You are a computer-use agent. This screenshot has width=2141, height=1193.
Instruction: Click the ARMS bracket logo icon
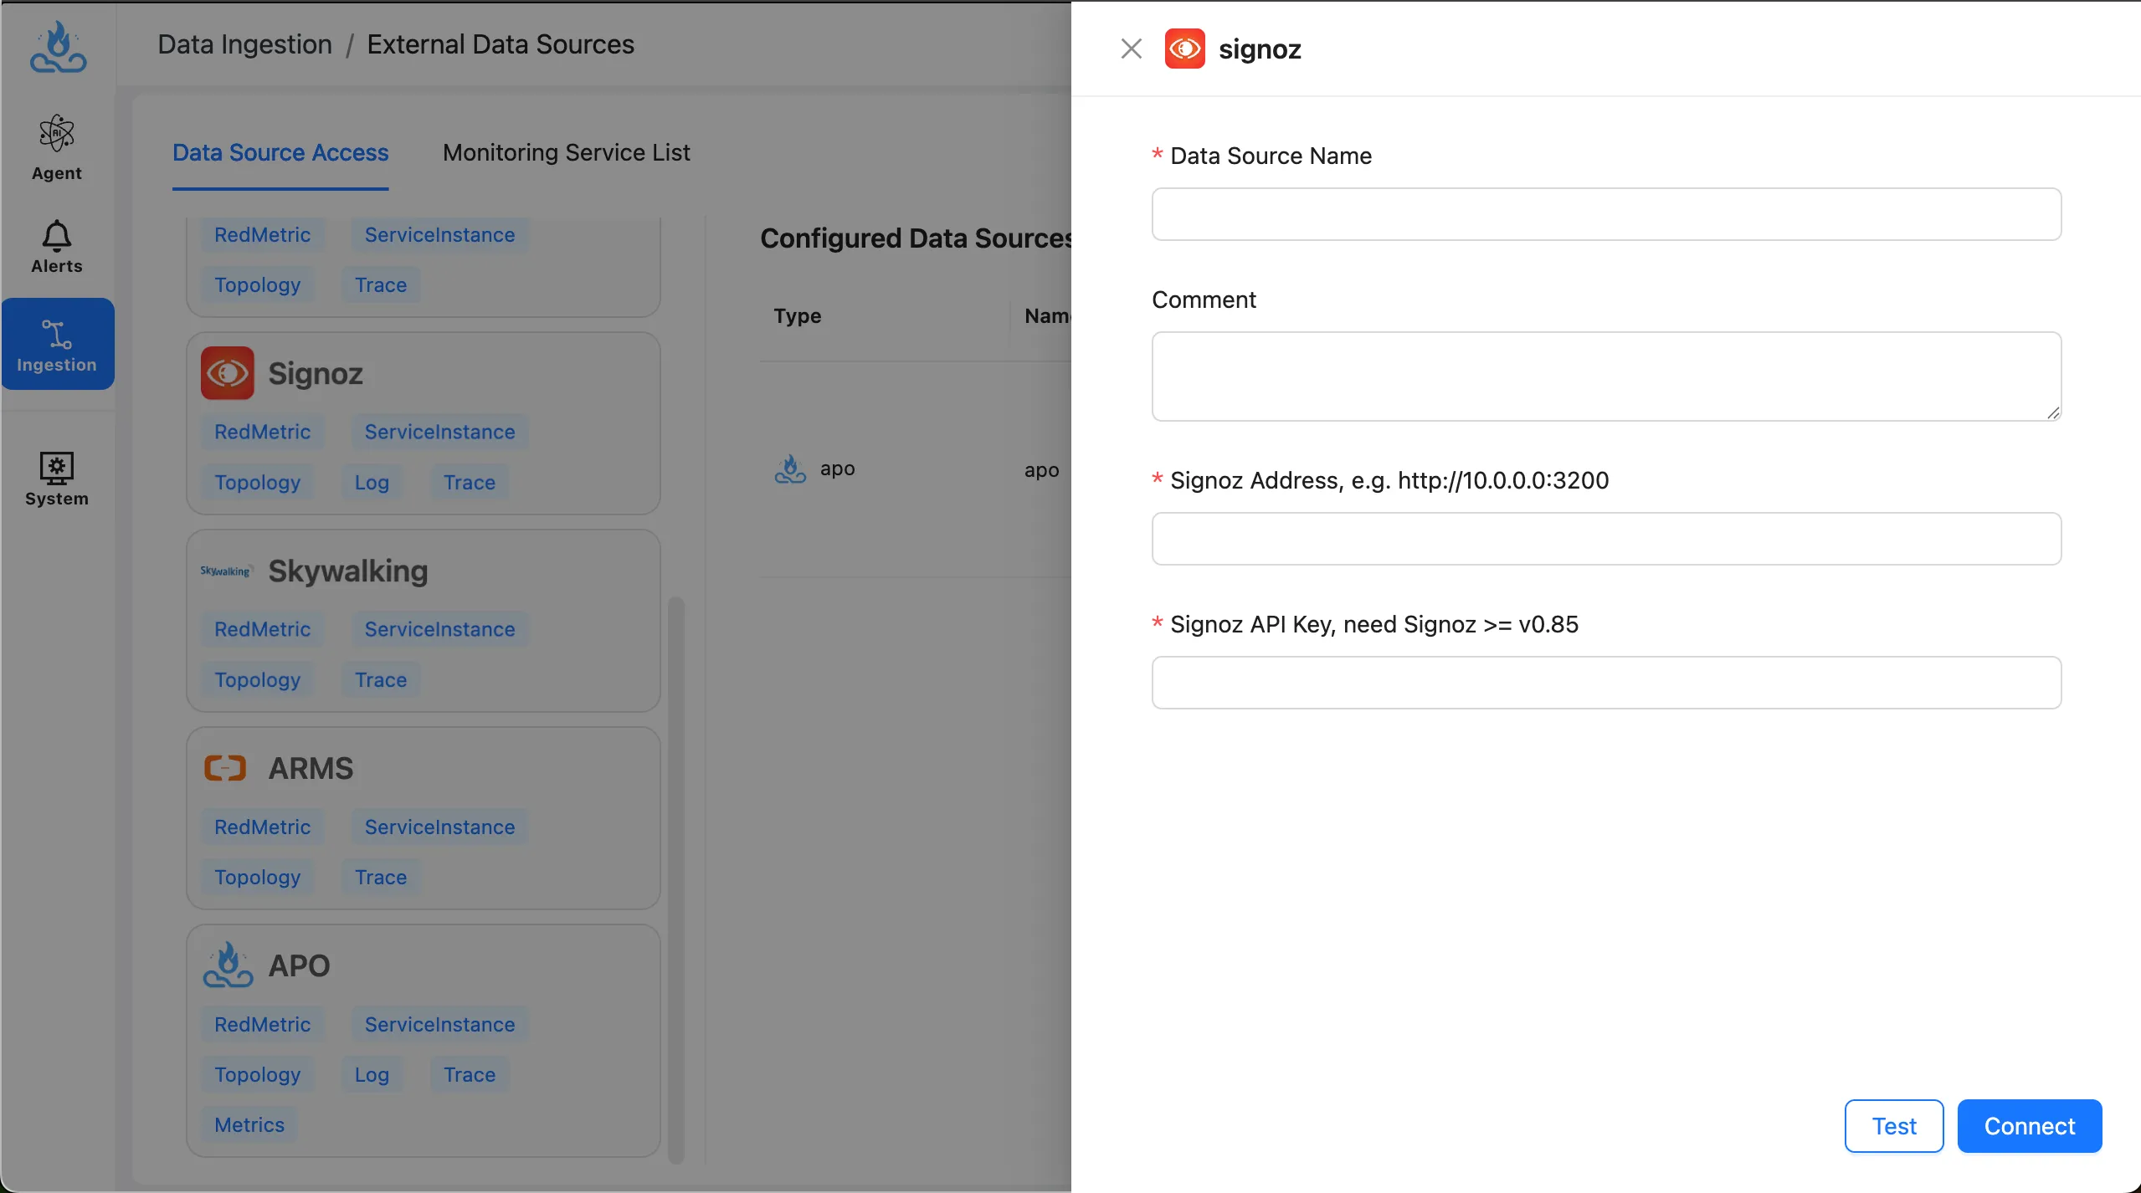coord(225,768)
